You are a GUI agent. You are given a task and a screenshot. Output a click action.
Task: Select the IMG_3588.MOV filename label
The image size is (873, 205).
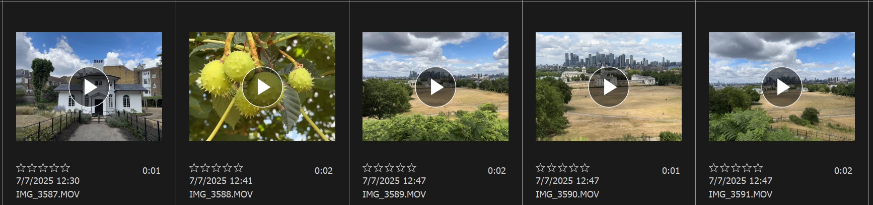click(x=221, y=194)
